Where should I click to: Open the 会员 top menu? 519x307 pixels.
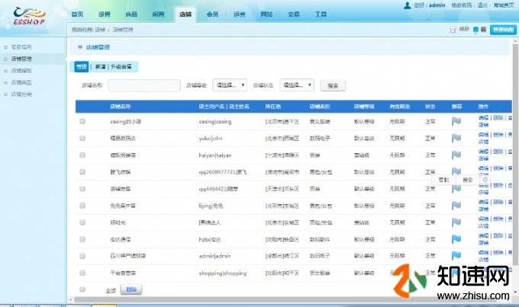(x=212, y=14)
